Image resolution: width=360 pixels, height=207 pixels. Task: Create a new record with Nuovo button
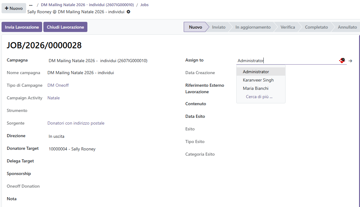point(14,8)
